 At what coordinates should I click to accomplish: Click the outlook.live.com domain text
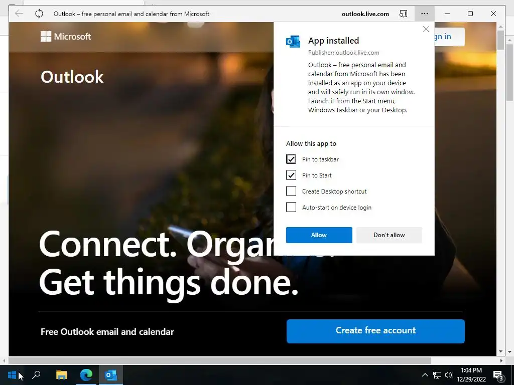point(365,14)
